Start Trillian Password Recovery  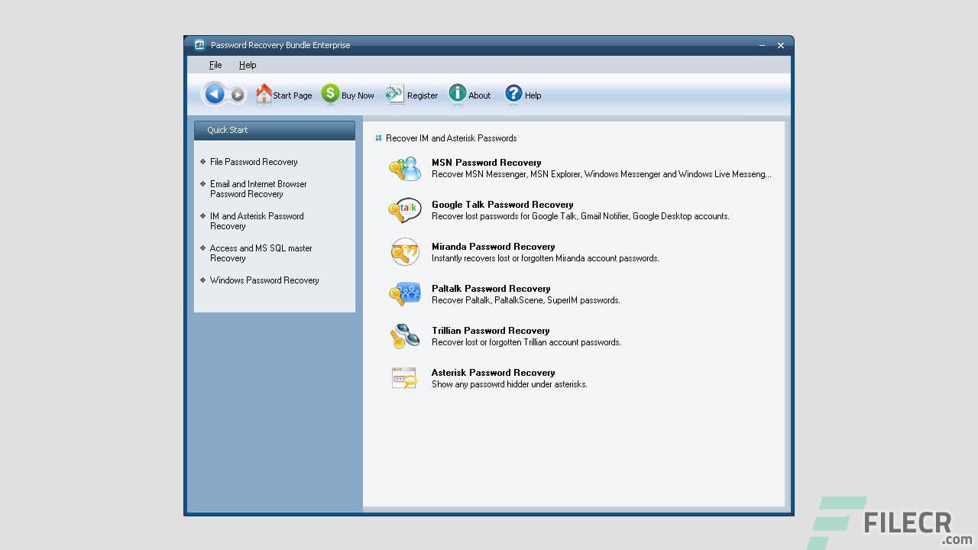(x=491, y=331)
